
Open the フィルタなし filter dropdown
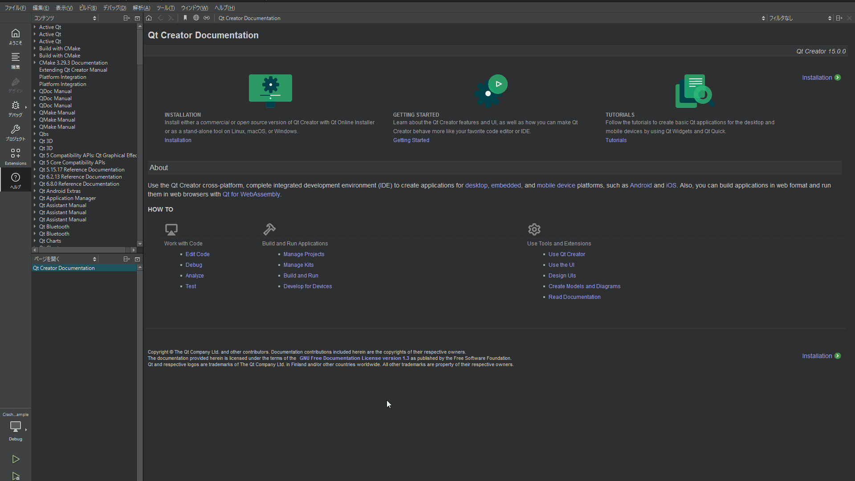tap(800, 18)
